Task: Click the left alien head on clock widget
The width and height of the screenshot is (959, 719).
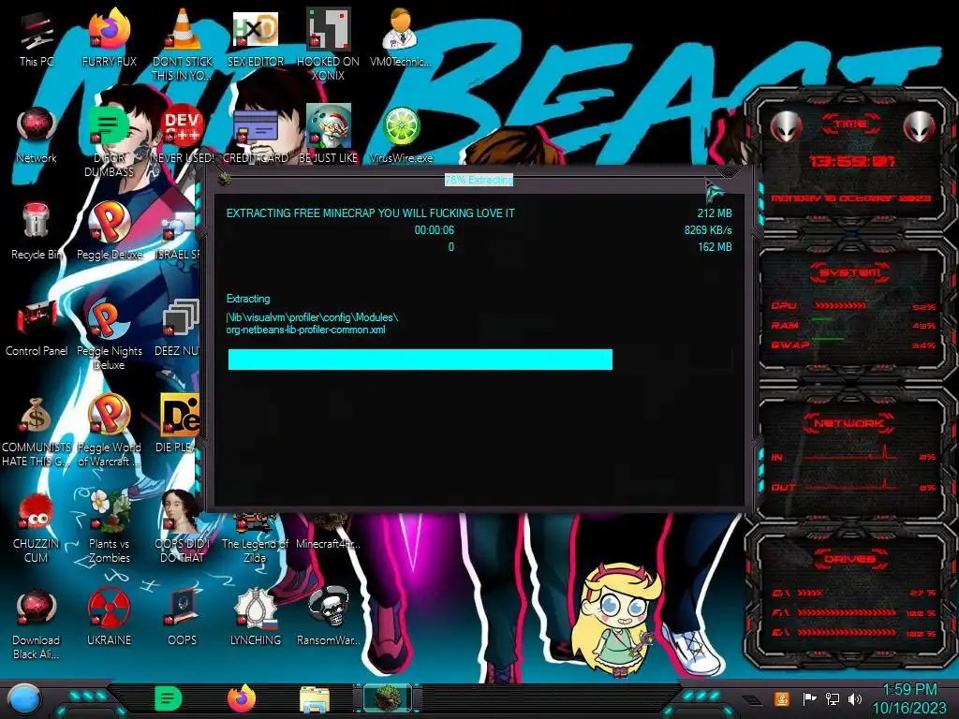Action: point(786,126)
